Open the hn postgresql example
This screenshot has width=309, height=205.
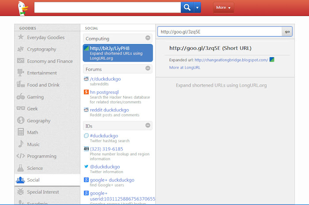104,92
